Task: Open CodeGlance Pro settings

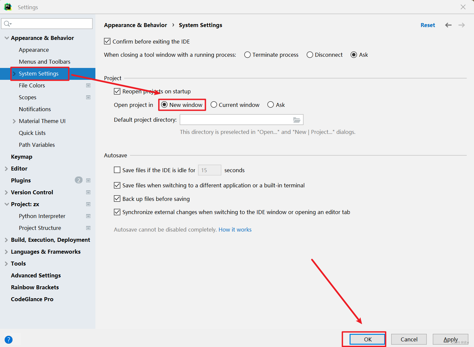Action: (x=32, y=299)
